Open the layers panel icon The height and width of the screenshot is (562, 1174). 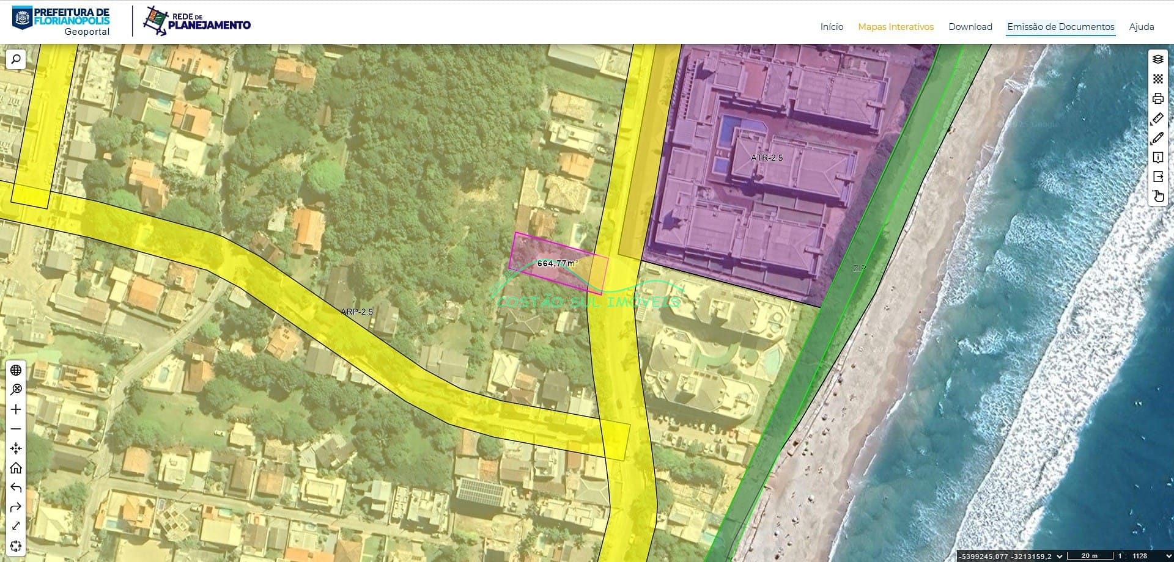[x=1157, y=59]
